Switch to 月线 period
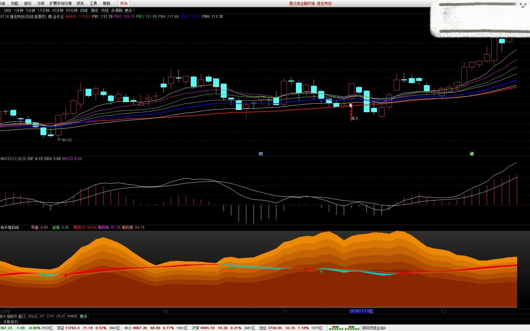Viewport: 530px width, 331px height. coord(105,10)
